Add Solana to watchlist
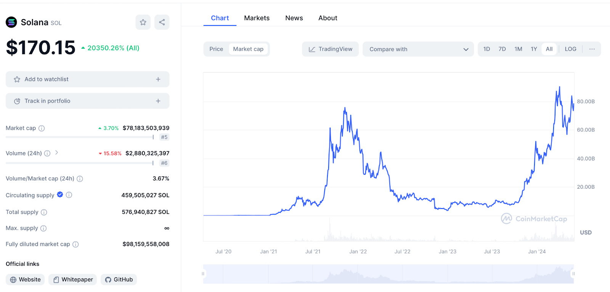Viewport: 610px width, 292px height. tap(87, 79)
